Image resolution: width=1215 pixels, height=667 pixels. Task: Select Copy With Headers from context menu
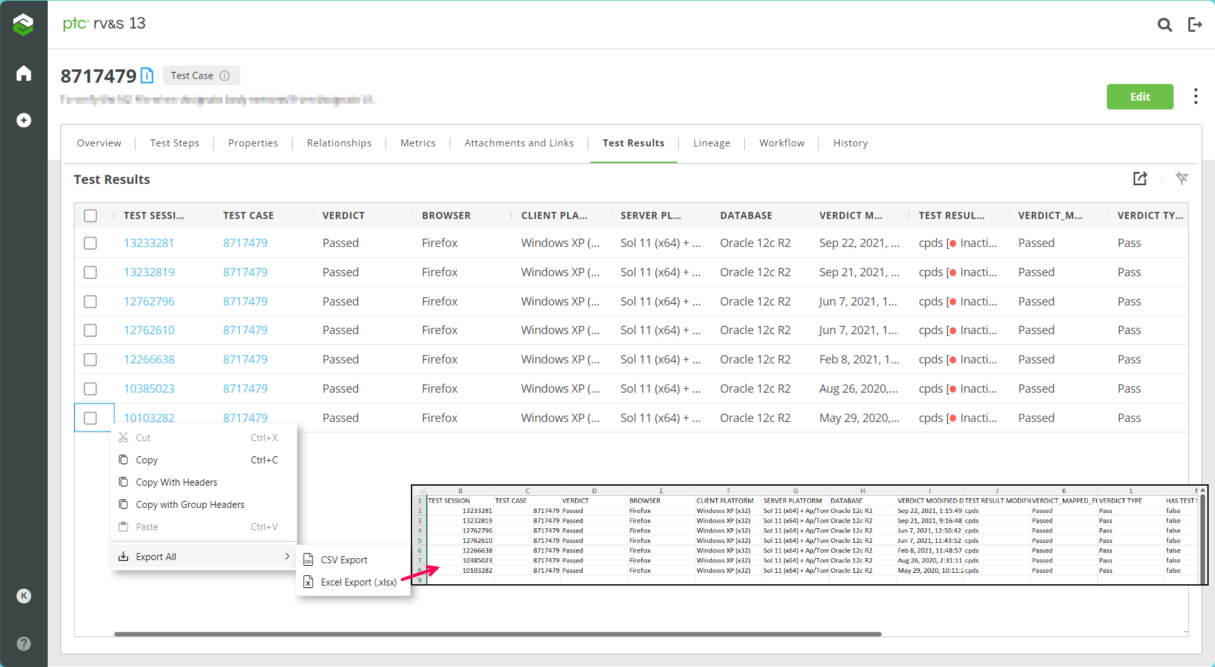(x=176, y=482)
